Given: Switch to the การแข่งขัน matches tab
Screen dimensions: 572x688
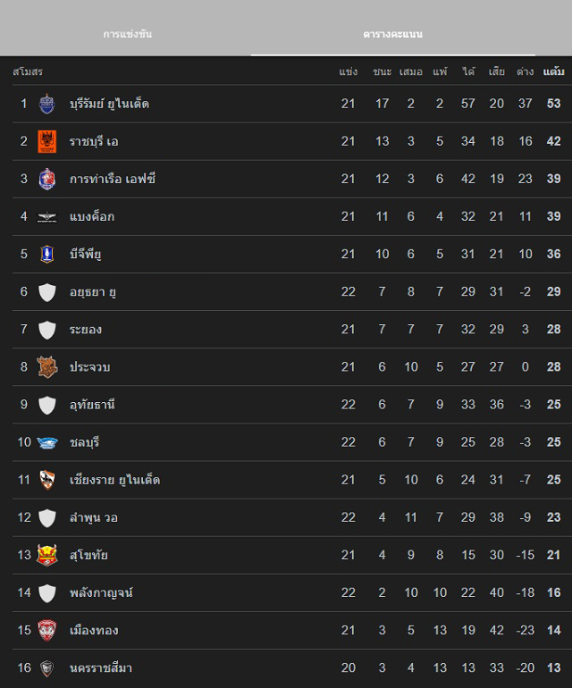Looking at the screenshot, I should pyautogui.click(x=127, y=34).
